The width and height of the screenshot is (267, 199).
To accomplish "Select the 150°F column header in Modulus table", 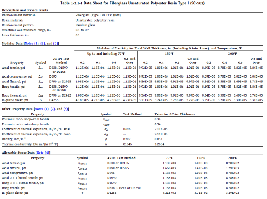I will 169,53.
